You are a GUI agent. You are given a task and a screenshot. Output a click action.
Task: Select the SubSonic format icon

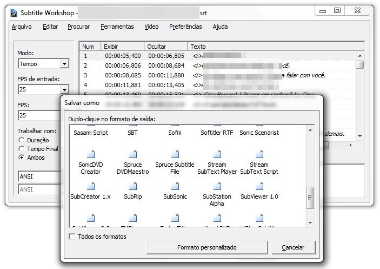click(175, 186)
